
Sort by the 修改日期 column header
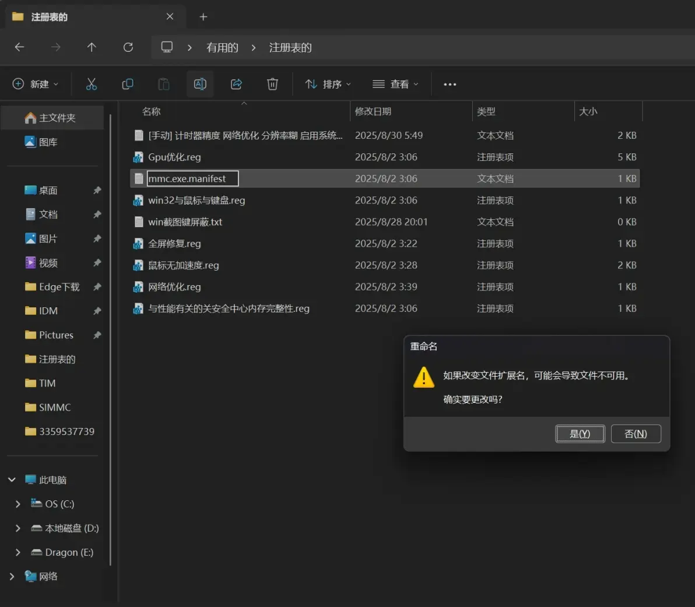[x=373, y=111]
